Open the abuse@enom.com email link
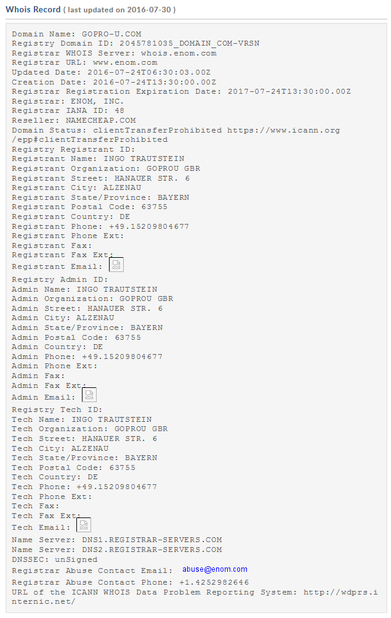Image resolution: width=391 pixels, height=618 pixels. [215, 569]
